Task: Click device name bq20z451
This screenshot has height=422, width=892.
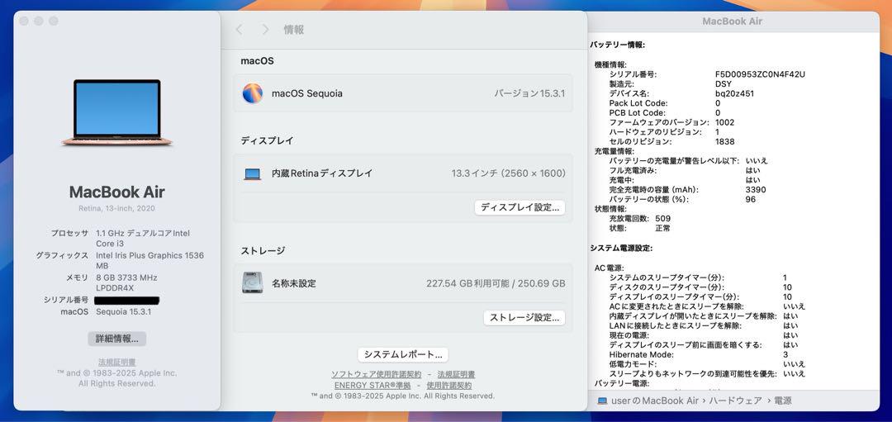Action: click(734, 94)
